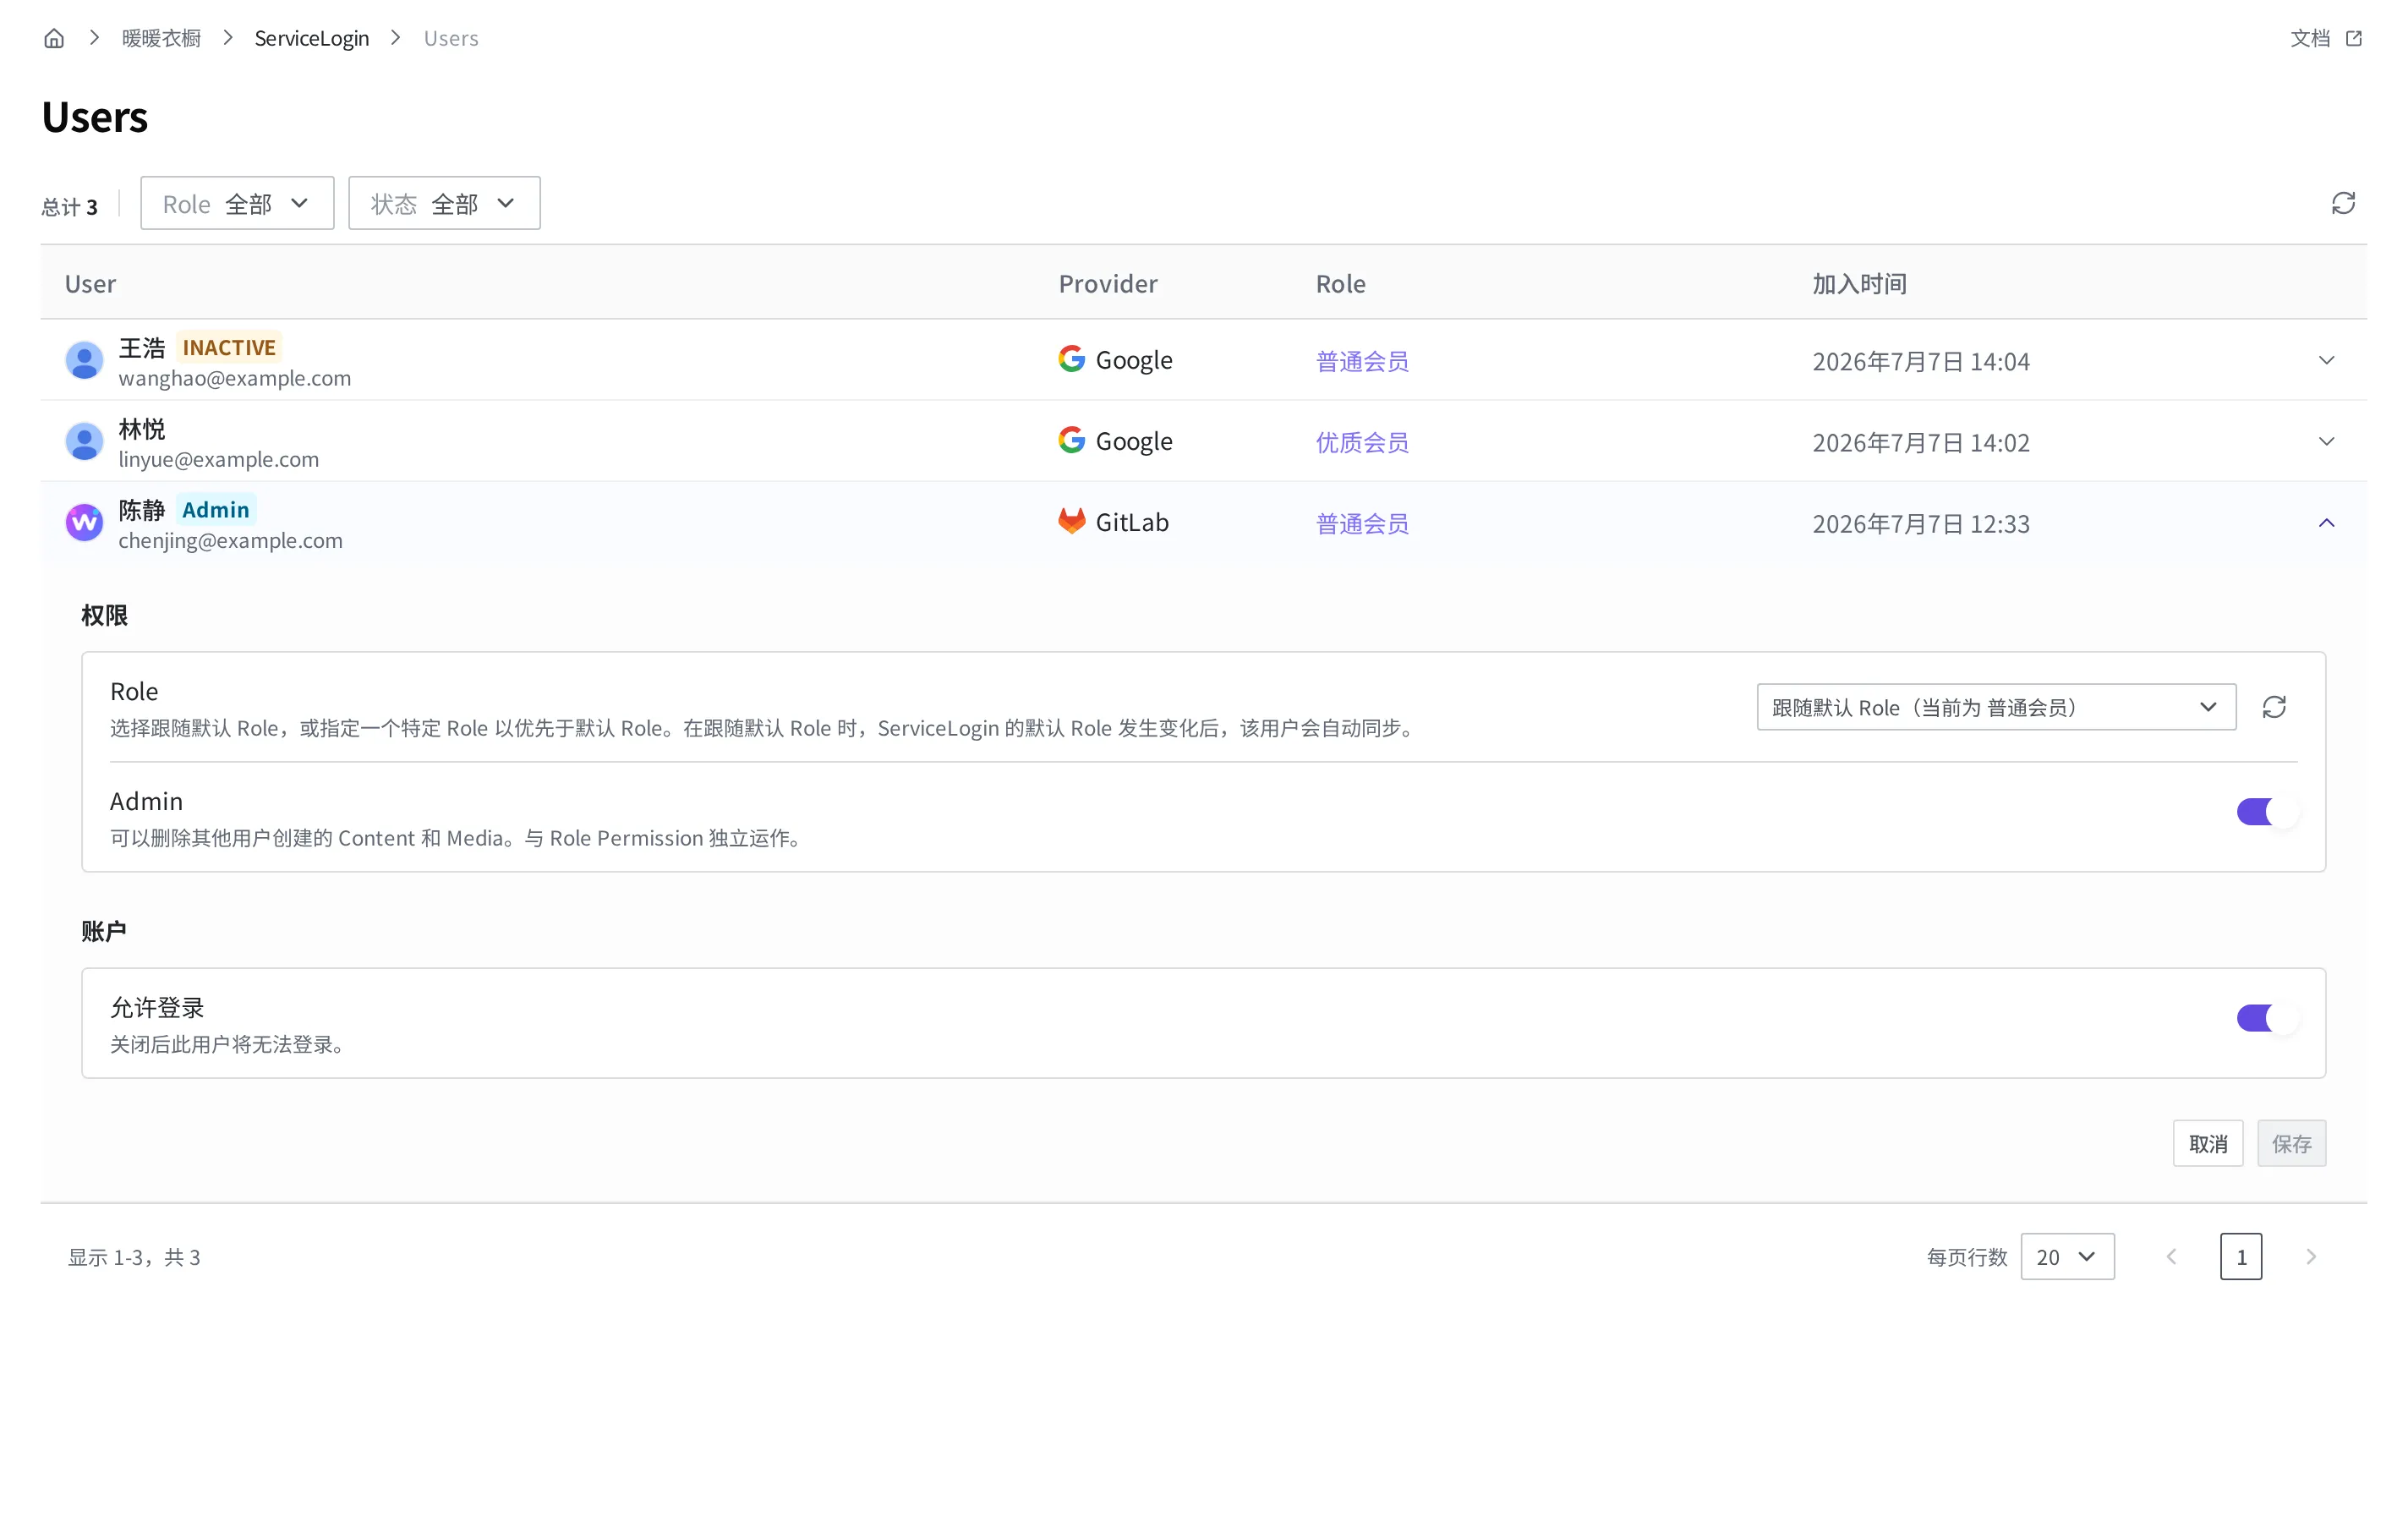2408x1522 pixels.
Task: Open the 暖暖衣橱 breadcrumb link
Action: (161, 38)
